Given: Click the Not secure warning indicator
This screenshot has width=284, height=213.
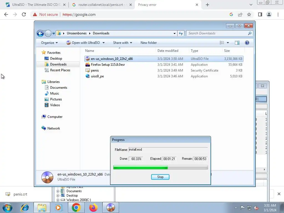Looking at the screenshot, I should (45, 14).
